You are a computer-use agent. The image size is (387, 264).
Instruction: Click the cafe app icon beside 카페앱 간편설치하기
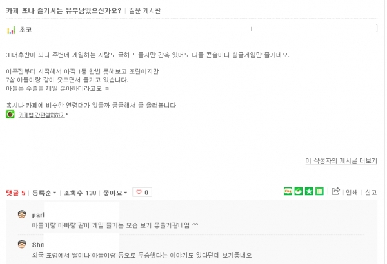tap(10, 115)
